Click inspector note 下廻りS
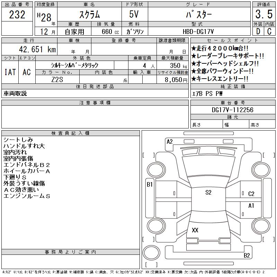 15,177
